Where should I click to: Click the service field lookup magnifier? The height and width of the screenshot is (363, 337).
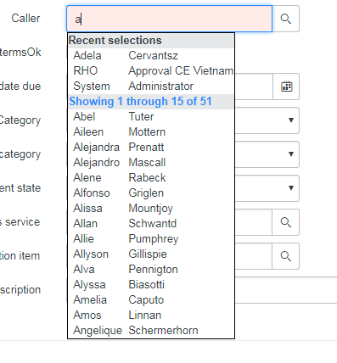click(x=285, y=222)
